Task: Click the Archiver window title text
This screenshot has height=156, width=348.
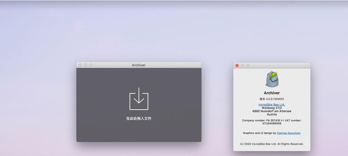Action: (x=139, y=65)
